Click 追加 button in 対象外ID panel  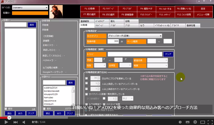[71, 83]
